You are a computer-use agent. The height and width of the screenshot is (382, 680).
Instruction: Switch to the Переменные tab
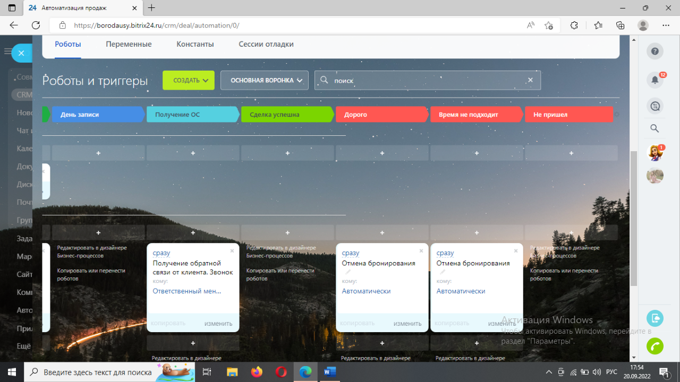tap(129, 45)
